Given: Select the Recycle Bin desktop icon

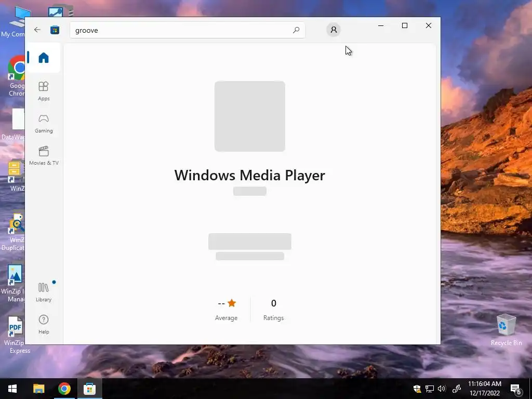Looking at the screenshot, I should point(506,330).
